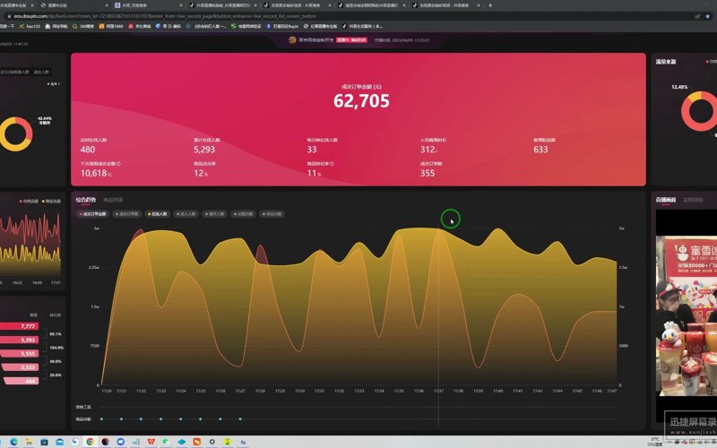Toggle the 成交订单金额 chart series chip
The width and height of the screenshot is (717, 448).
point(93,213)
